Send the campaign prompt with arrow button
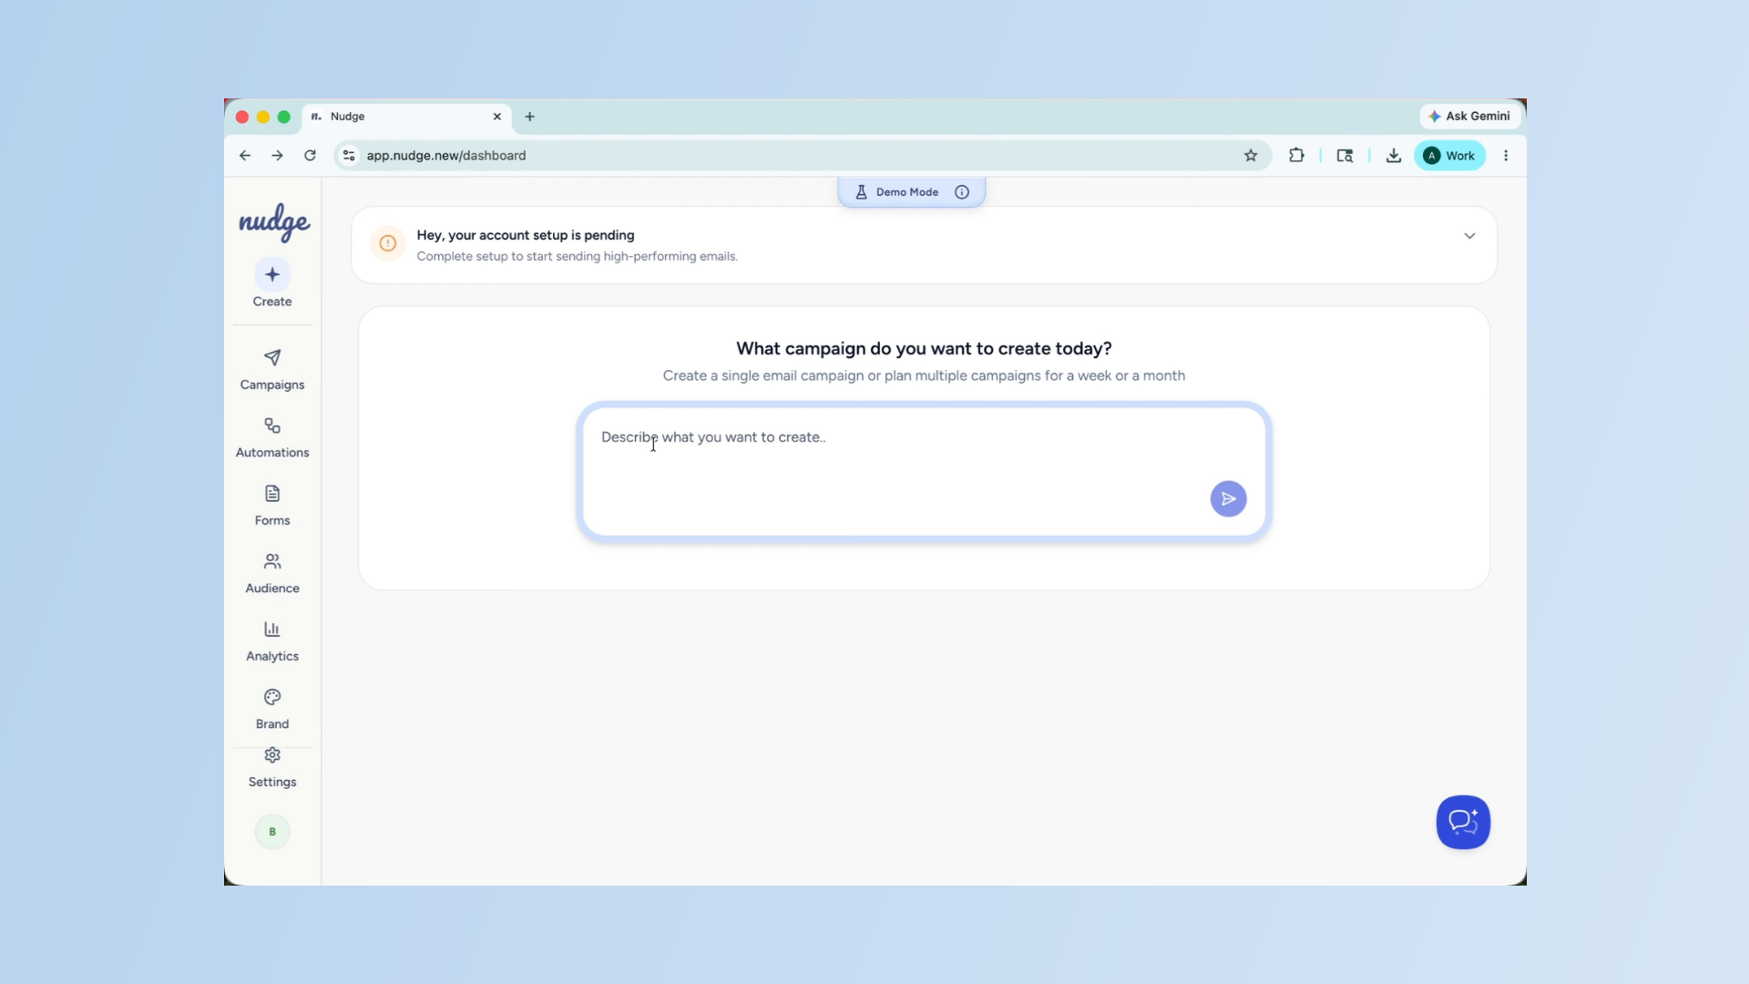Viewport: 1749px width, 984px height. [x=1228, y=498]
